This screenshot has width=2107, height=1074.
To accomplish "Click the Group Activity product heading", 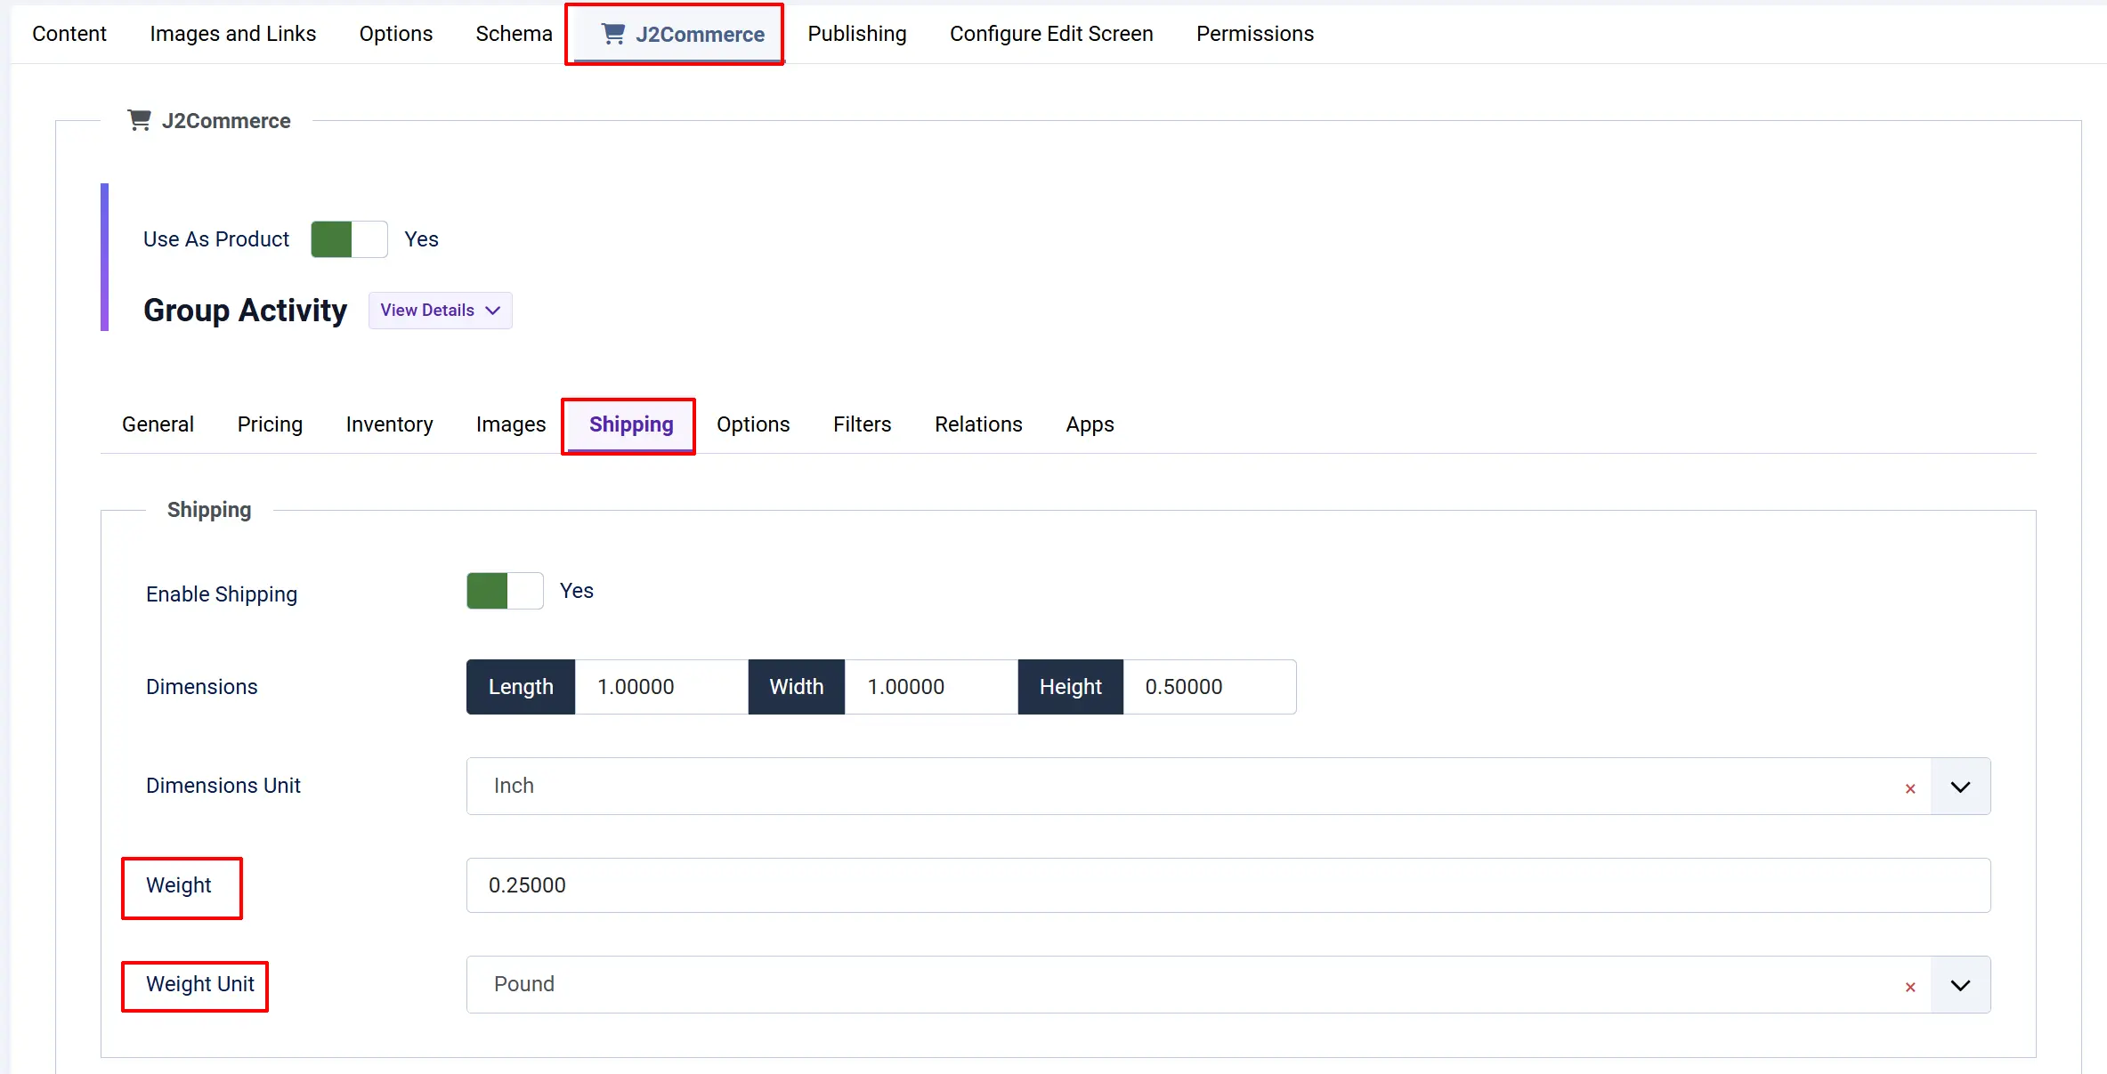I will (x=245, y=311).
